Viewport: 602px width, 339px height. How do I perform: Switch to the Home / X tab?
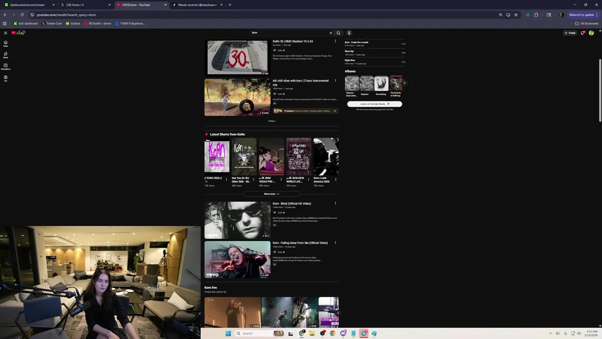(x=85, y=5)
